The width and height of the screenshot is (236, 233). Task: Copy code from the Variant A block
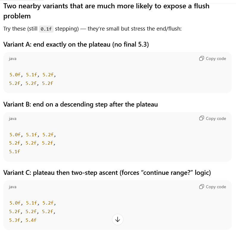212,58
